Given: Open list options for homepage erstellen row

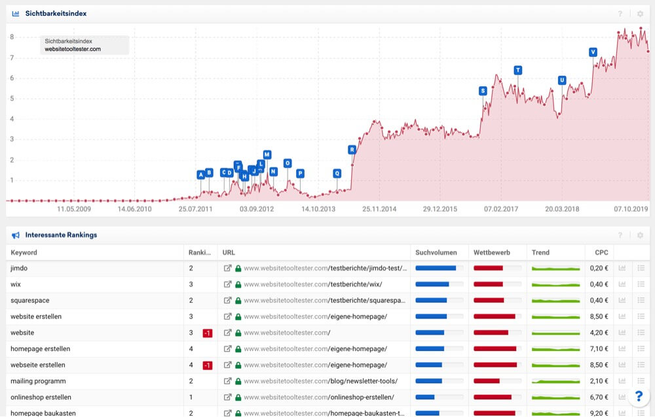Looking at the screenshot, I should 641,348.
